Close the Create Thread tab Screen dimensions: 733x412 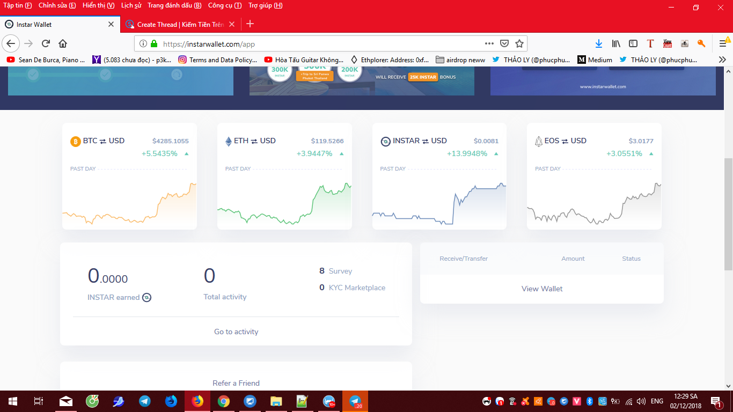pos(232,24)
